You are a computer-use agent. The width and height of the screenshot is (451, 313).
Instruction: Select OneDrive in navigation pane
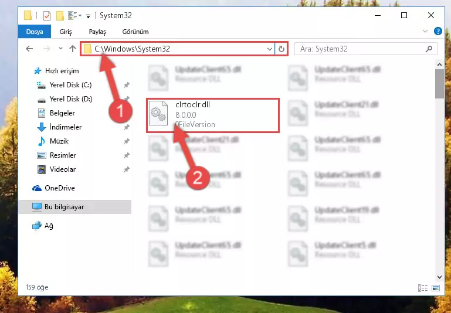[x=60, y=188]
